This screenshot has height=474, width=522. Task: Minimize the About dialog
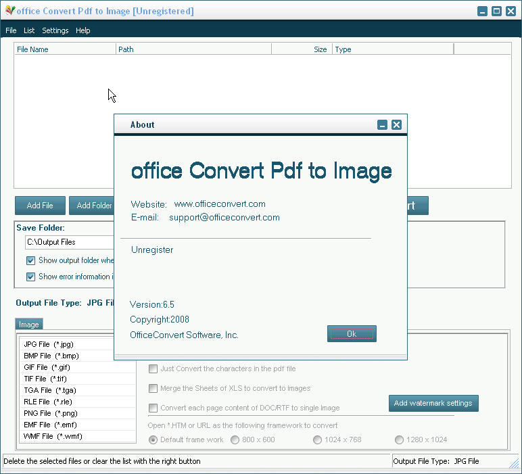(382, 125)
